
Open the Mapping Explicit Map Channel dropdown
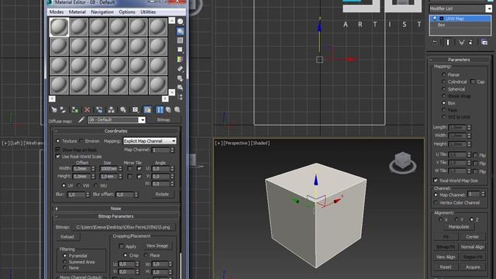click(x=150, y=141)
